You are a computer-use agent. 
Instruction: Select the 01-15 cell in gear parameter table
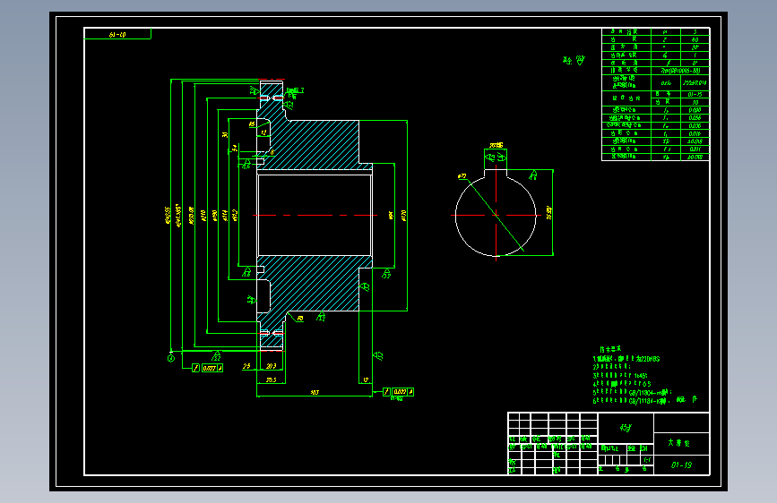pyautogui.click(x=695, y=94)
